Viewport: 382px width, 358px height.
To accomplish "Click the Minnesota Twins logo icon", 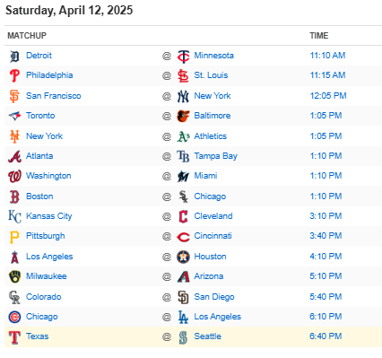I will (x=183, y=57).
